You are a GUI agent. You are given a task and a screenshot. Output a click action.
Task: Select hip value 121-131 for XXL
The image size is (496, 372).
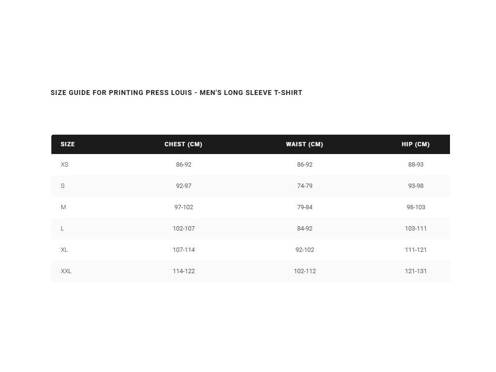click(416, 271)
